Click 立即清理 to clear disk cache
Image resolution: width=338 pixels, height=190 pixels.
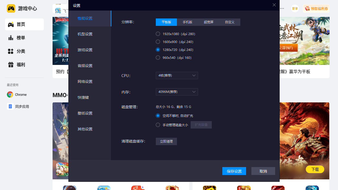point(166,141)
